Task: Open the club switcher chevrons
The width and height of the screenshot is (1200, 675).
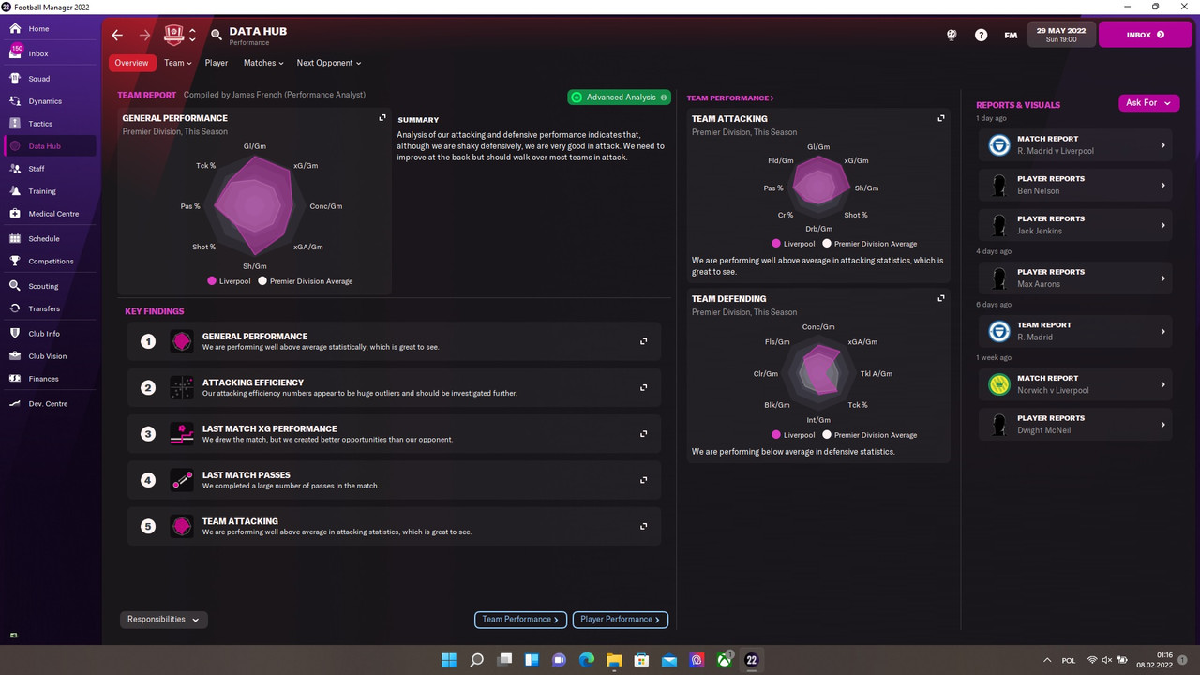Action: pos(192,35)
